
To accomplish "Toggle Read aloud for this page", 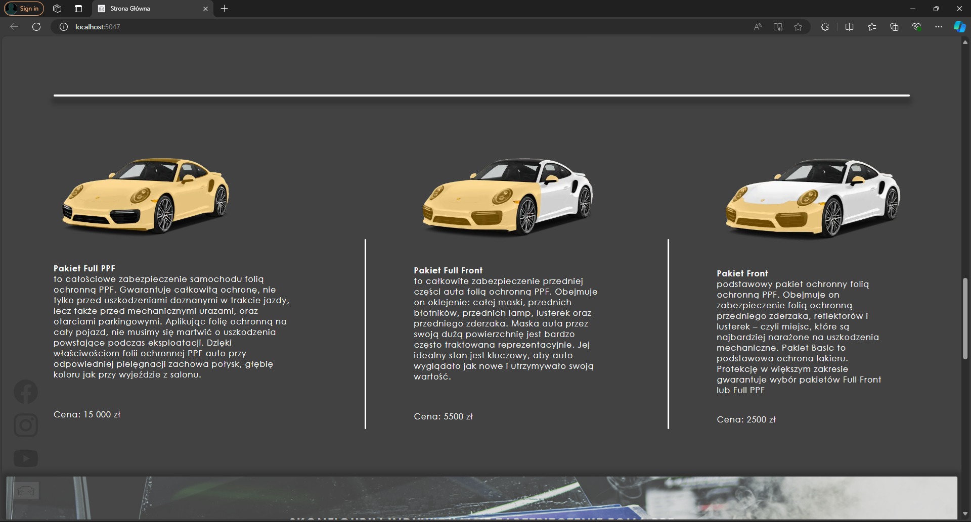I will [758, 27].
